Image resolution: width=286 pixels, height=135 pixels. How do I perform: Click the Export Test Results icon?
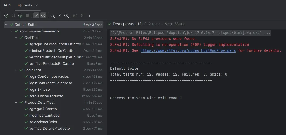[82, 15]
